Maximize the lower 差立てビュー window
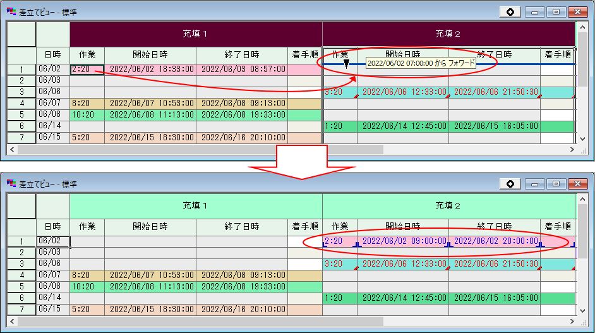This screenshot has width=595, height=333. point(556,184)
